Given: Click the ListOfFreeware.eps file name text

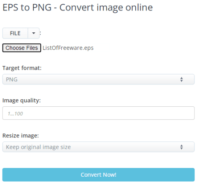Looking at the screenshot, I should click(68, 48).
